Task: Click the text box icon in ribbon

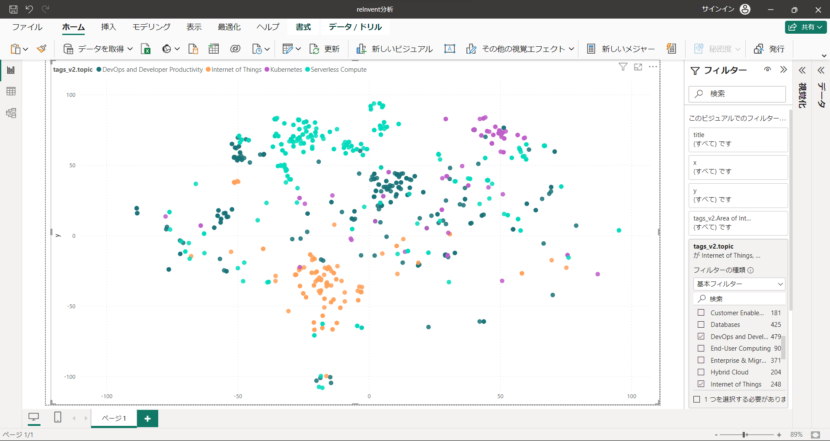Action: tap(450, 49)
